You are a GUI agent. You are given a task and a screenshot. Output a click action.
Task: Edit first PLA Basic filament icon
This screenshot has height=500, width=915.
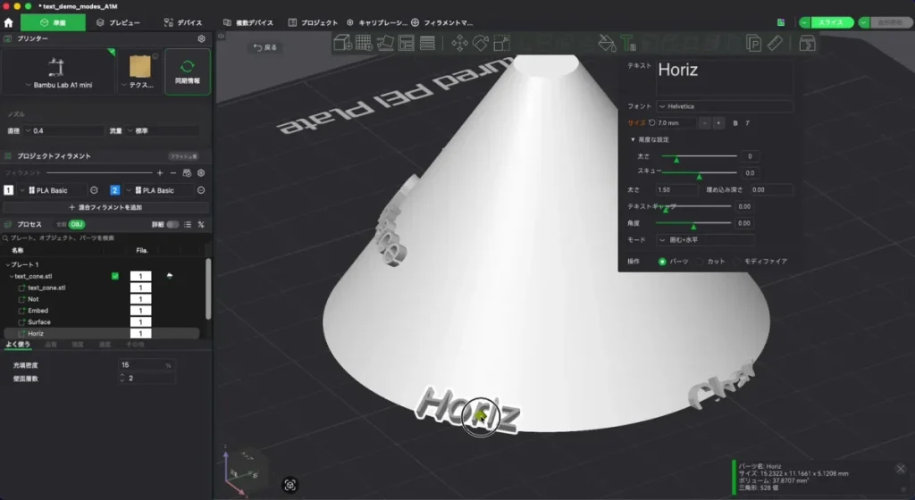(94, 190)
